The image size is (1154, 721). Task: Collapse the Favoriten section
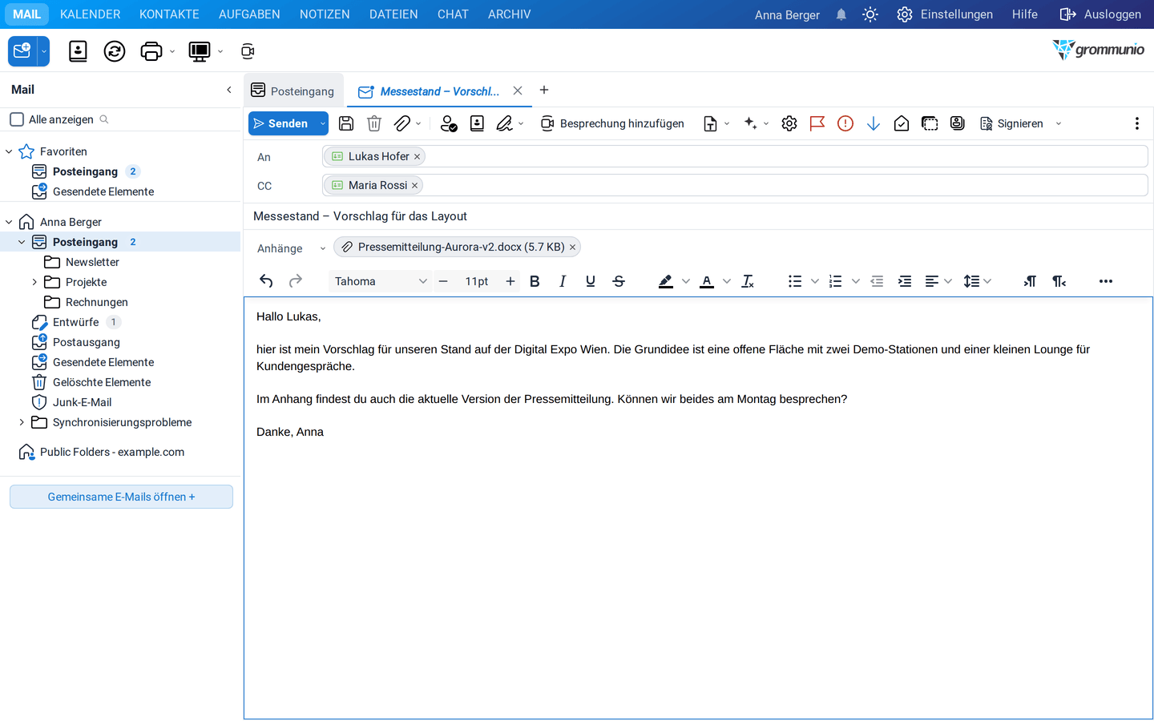(x=9, y=151)
